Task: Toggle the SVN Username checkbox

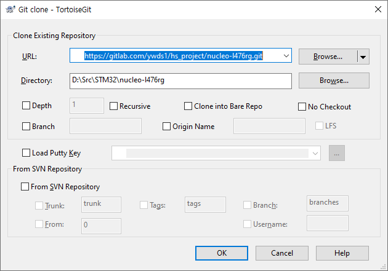Action: coord(247,224)
